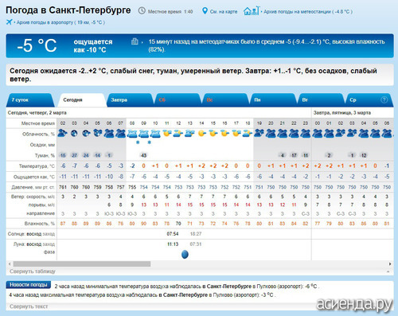398x316 pixels.
Task: Open the Завтра forecast tab
Action: click(x=130, y=100)
